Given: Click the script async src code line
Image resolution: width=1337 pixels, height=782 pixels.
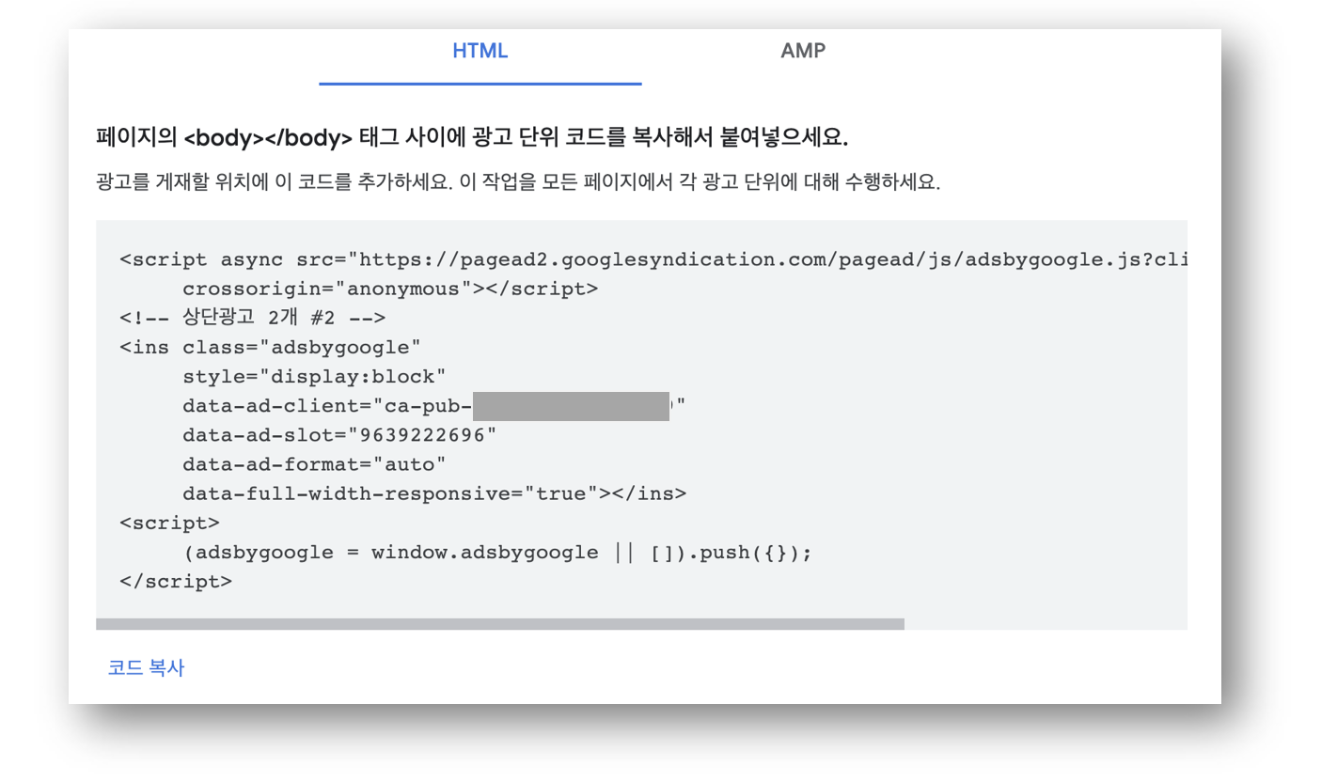Looking at the screenshot, I should pyautogui.click(x=653, y=260).
